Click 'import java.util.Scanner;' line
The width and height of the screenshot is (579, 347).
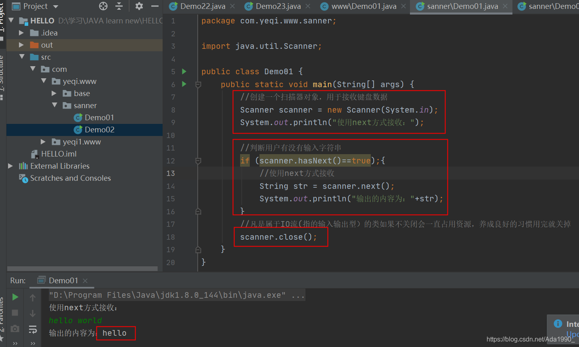coord(261,46)
